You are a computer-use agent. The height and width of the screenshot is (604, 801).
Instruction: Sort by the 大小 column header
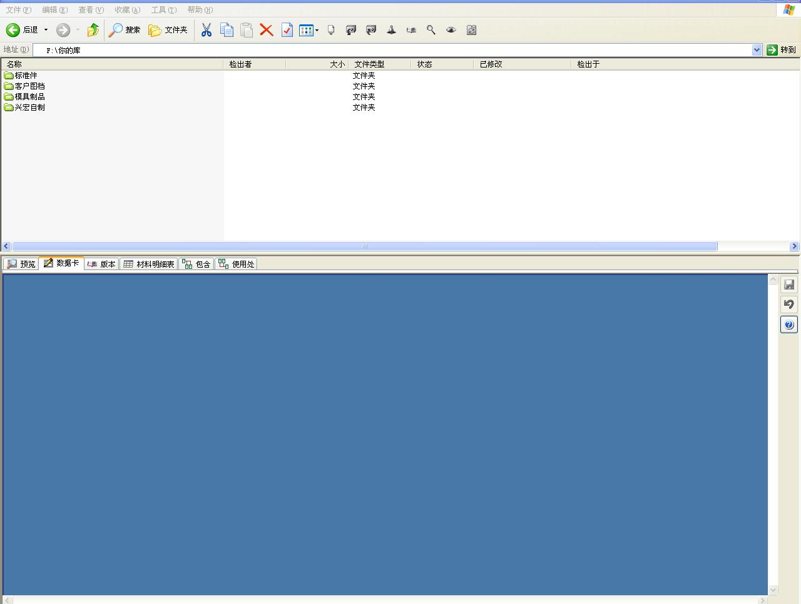tap(317, 64)
